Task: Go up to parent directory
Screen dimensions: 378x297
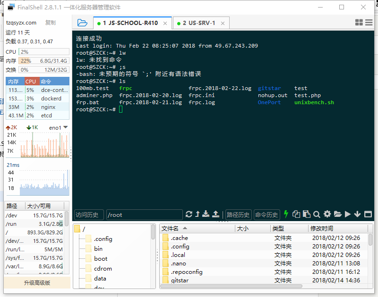Action: click(x=198, y=214)
